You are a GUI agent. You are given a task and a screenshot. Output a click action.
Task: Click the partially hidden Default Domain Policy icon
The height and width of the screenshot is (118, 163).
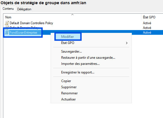(x=7, y=27)
